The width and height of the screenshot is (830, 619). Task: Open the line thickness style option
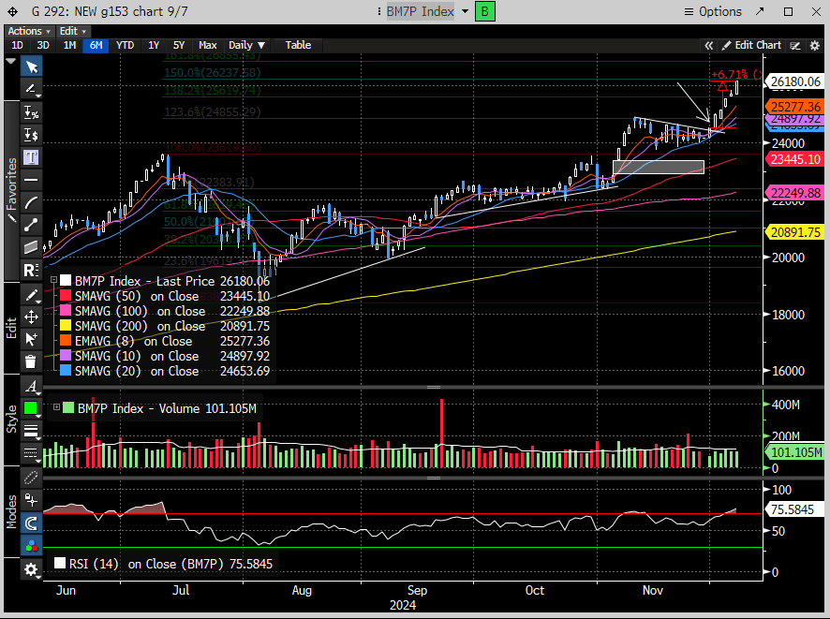[31, 431]
